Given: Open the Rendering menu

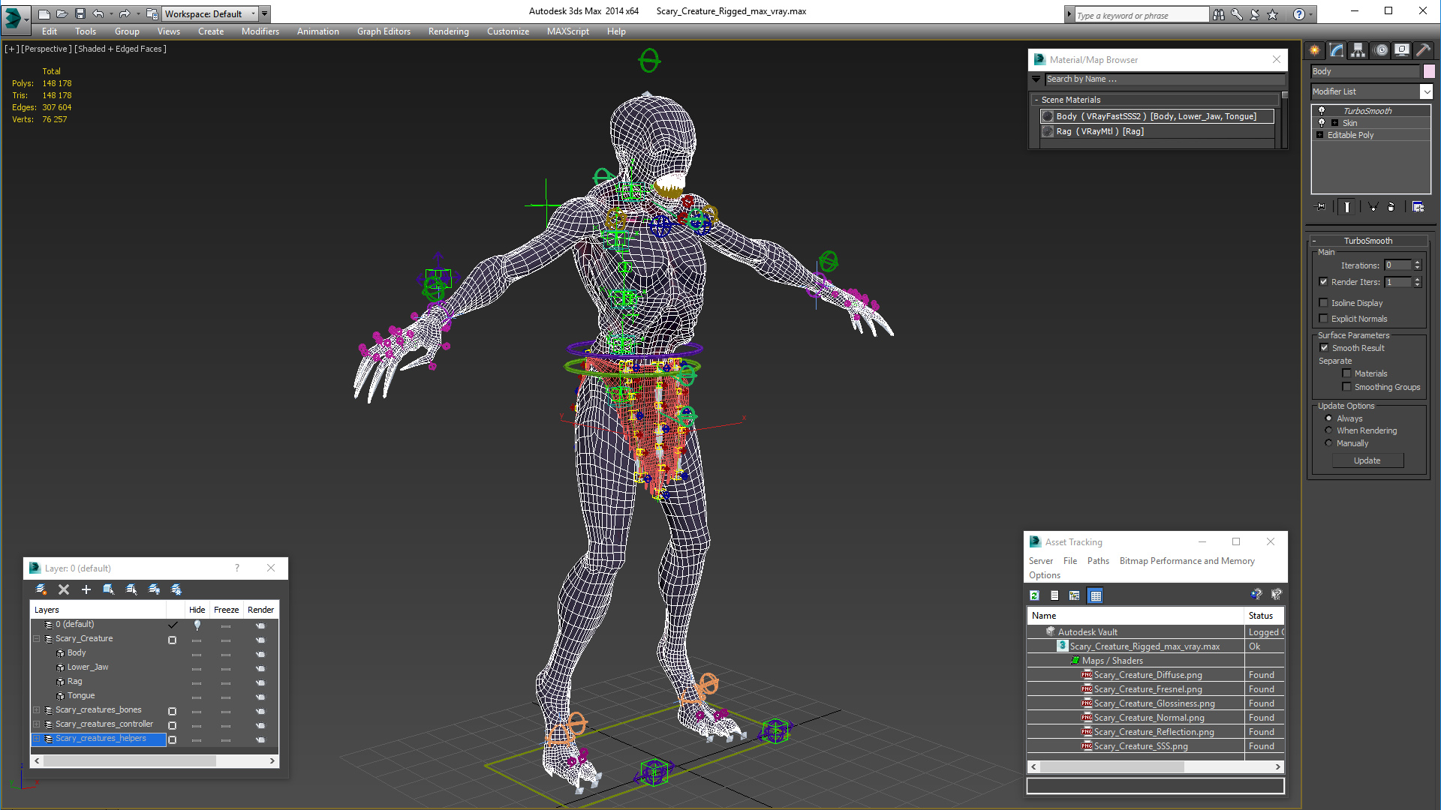Looking at the screenshot, I should tap(448, 31).
